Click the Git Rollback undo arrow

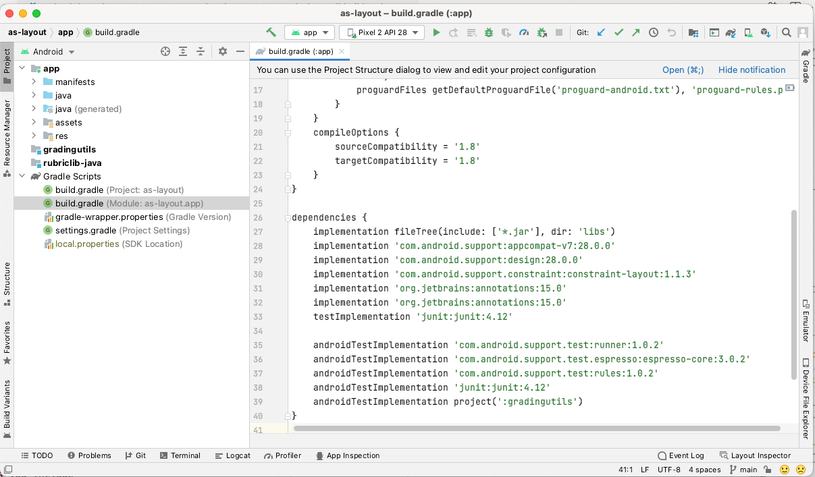coord(671,32)
